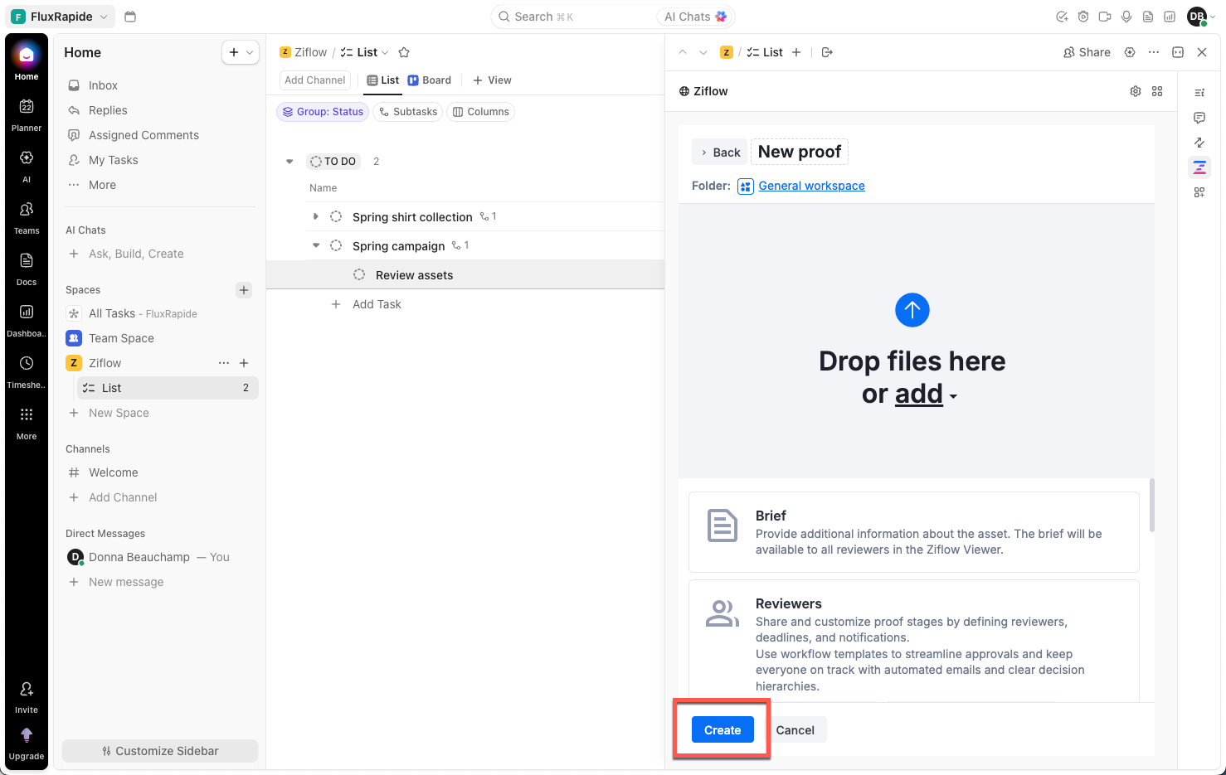1226x775 pixels.
Task: Open the DB profile avatar menu
Action: tap(1197, 17)
